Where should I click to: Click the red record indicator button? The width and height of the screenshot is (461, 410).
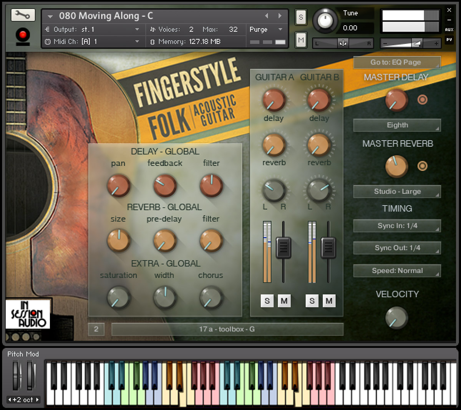point(23,35)
